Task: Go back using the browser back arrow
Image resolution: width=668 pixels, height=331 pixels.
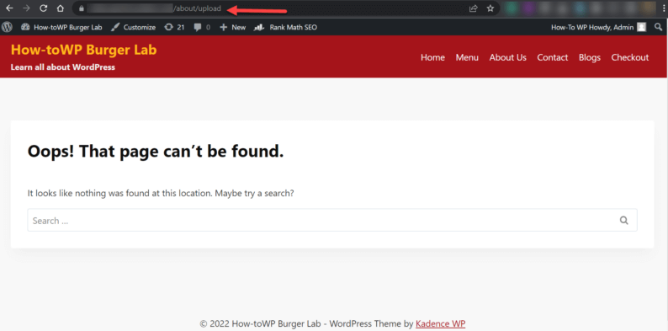Action: pos(9,8)
